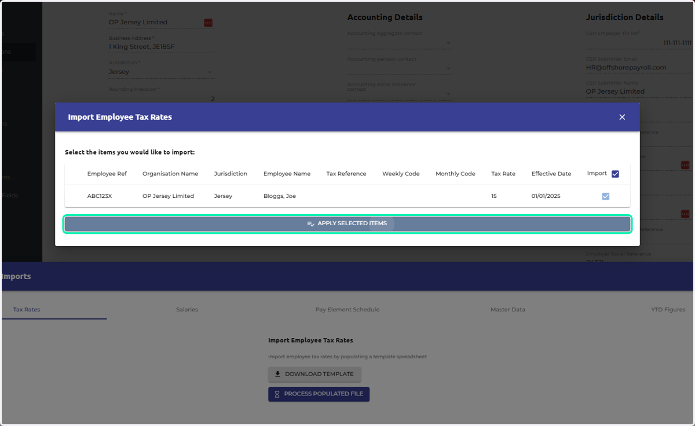The image size is (695, 426).
Task: Click the Effective Date column header
Action: point(551,174)
